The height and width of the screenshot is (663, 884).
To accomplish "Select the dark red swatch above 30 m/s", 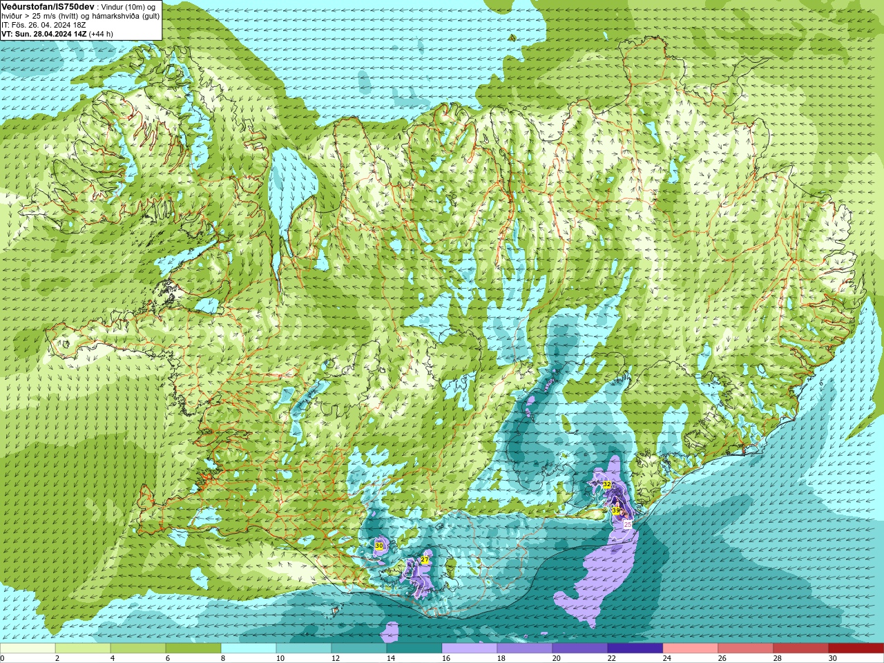I will click(x=856, y=648).
